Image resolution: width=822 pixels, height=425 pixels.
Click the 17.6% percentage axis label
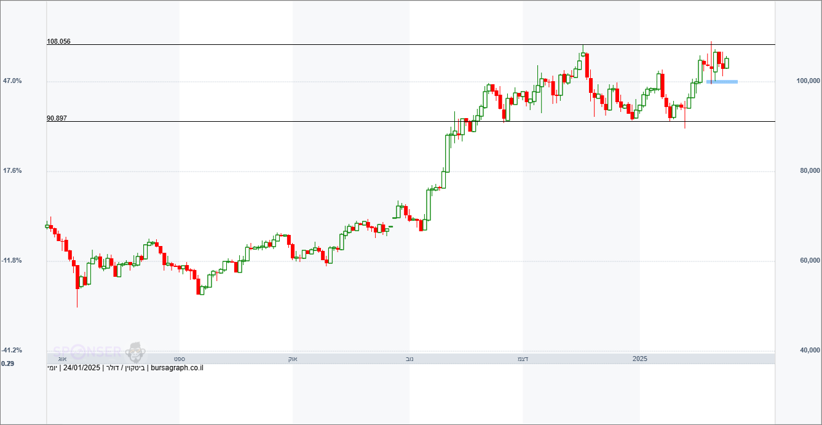click(12, 170)
